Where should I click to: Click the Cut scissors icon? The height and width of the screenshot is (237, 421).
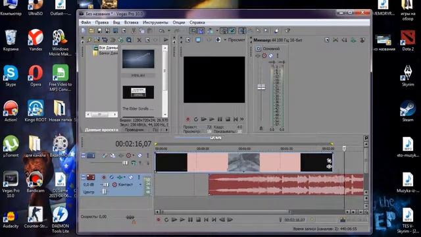pyautogui.click(x=134, y=31)
